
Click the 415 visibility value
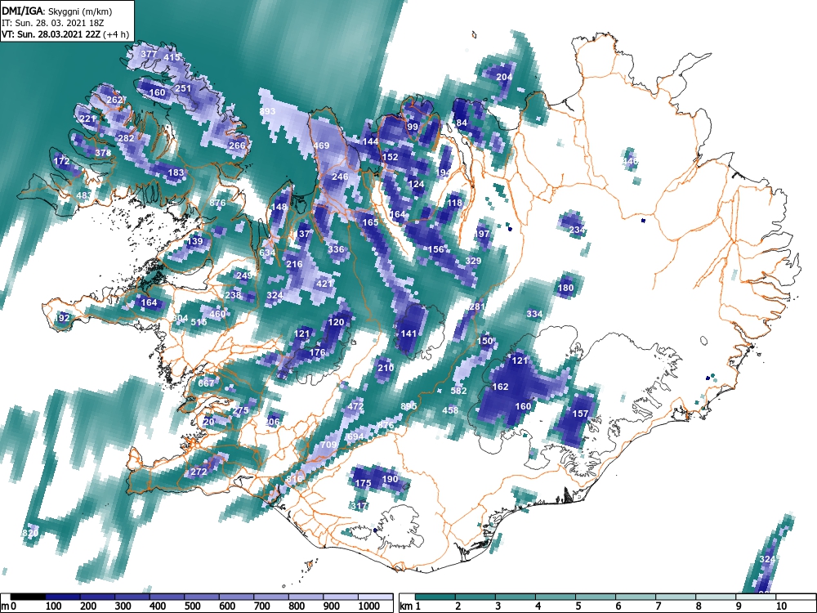point(172,57)
